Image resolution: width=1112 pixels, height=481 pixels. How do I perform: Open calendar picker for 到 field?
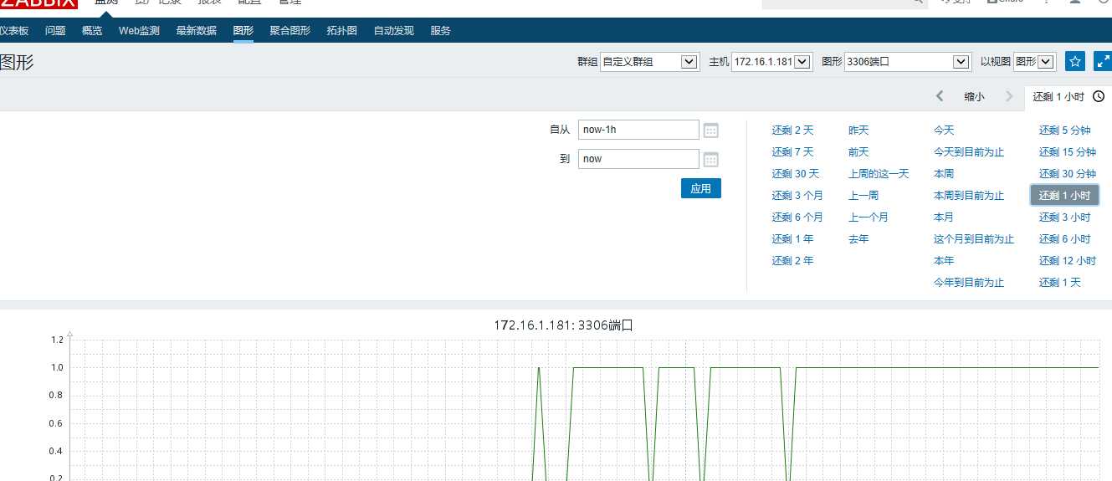[x=711, y=159]
